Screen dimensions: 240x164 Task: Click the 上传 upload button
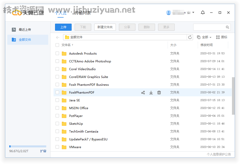point(63,27)
